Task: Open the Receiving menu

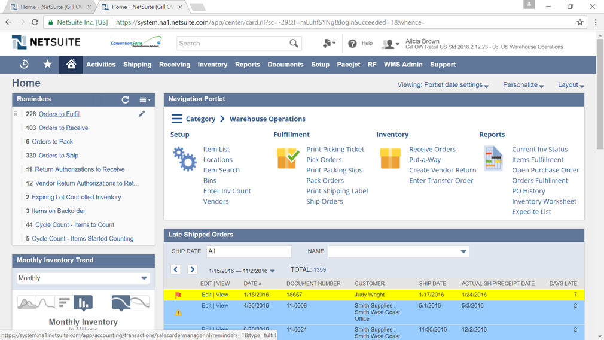Action: coord(175,65)
